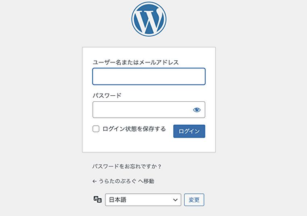The height and width of the screenshot is (216, 307).
Task: Click the ログイン状態を保存する label text
Action: (x=134, y=129)
